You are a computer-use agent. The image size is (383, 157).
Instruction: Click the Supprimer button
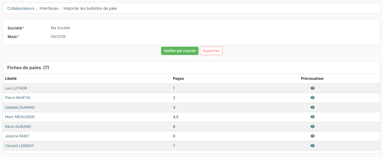coord(211,51)
